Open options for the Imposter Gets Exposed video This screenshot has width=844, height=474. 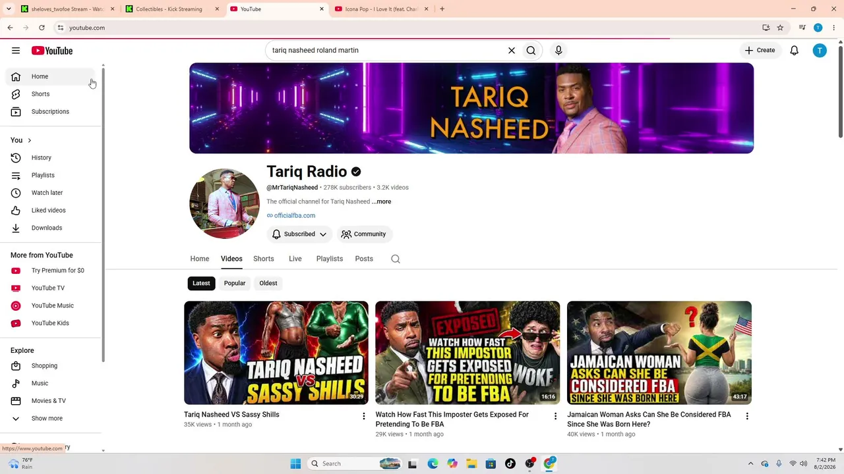coord(555,416)
